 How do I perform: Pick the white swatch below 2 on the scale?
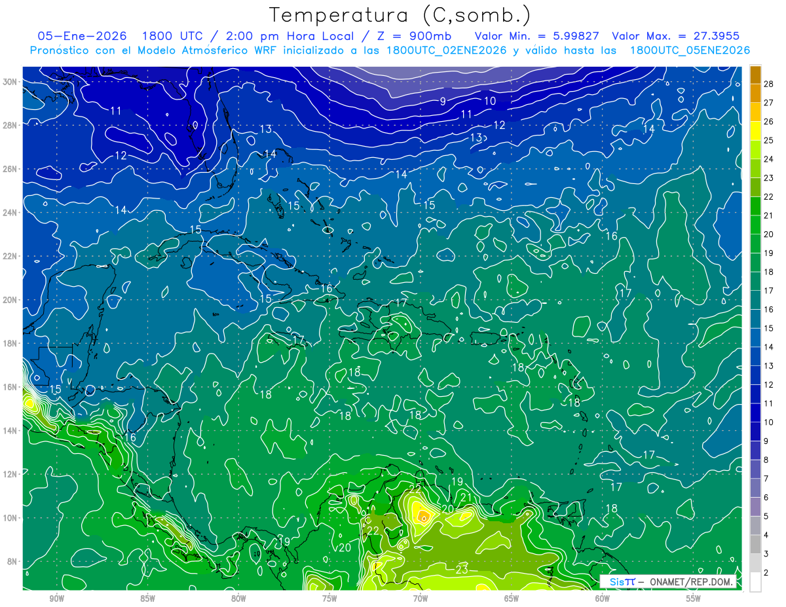[755, 582]
